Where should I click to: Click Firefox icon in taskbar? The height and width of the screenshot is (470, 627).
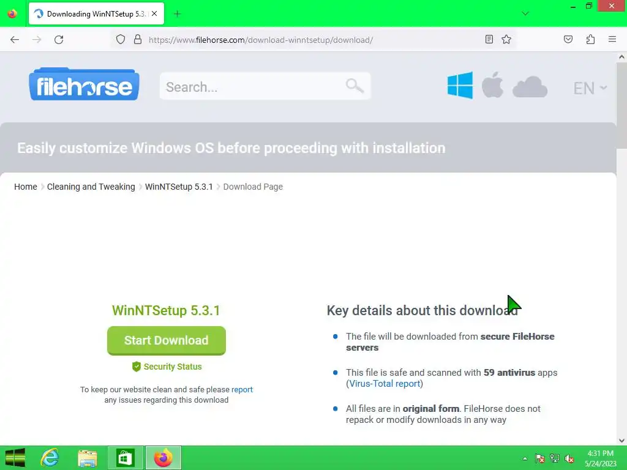coord(163,458)
